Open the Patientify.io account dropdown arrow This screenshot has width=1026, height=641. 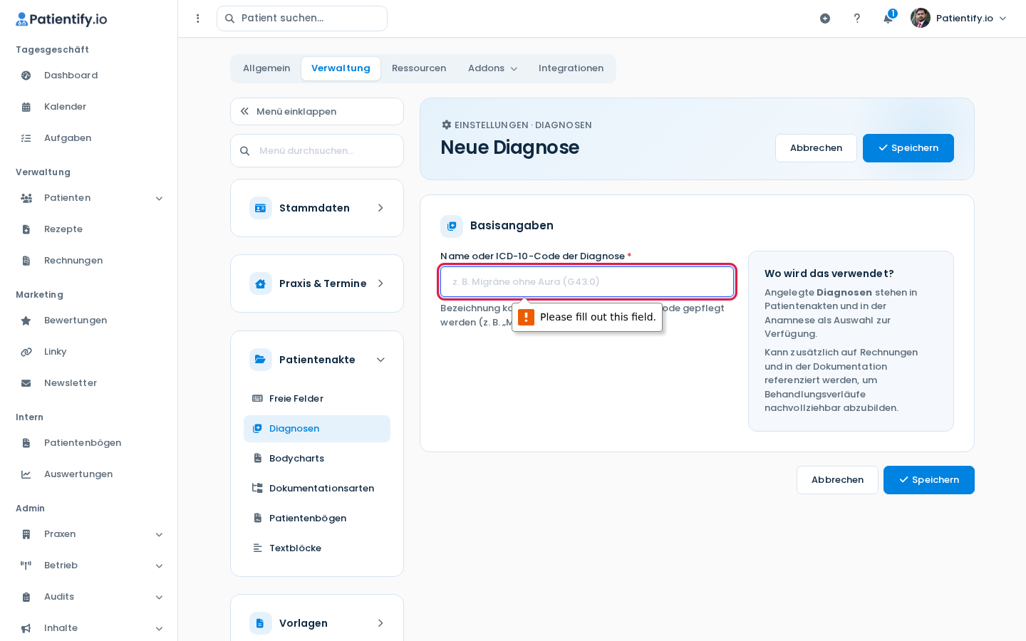[x=1003, y=19]
